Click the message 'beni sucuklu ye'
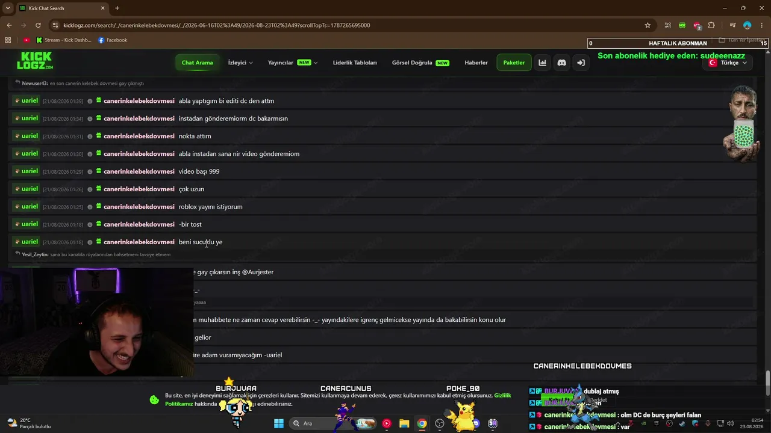The width and height of the screenshot is (771, 433). [x=201, y=242]
